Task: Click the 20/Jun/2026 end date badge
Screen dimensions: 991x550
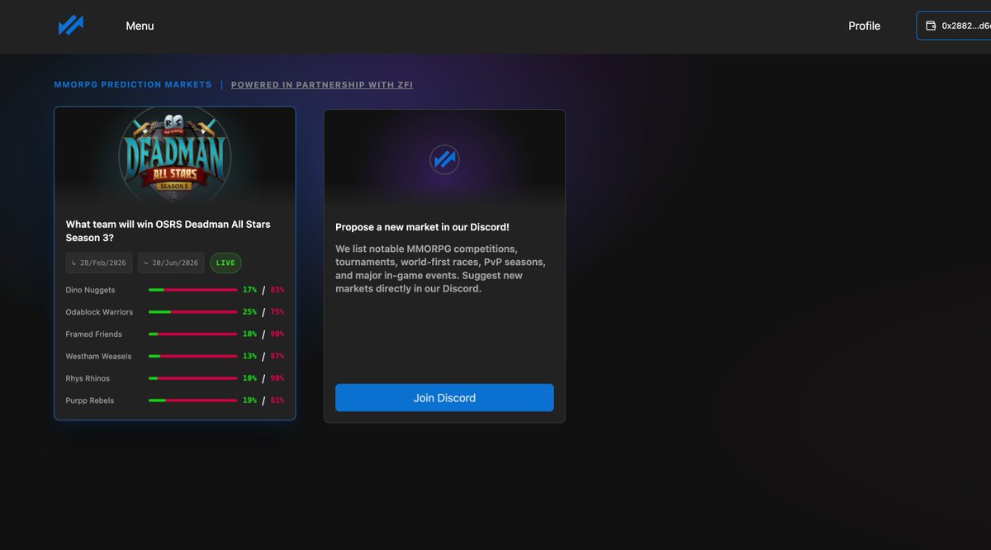Action: [171, 263]
